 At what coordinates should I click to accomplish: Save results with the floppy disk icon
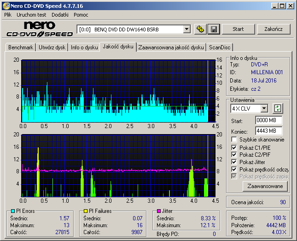pos(214,29)
